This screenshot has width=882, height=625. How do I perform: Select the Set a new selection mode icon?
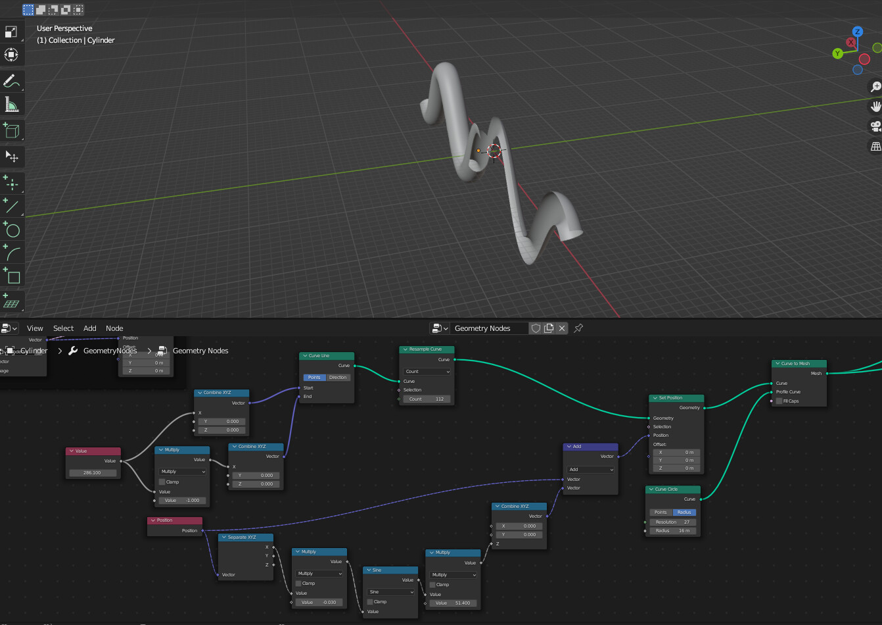click(x=28, y=10)
